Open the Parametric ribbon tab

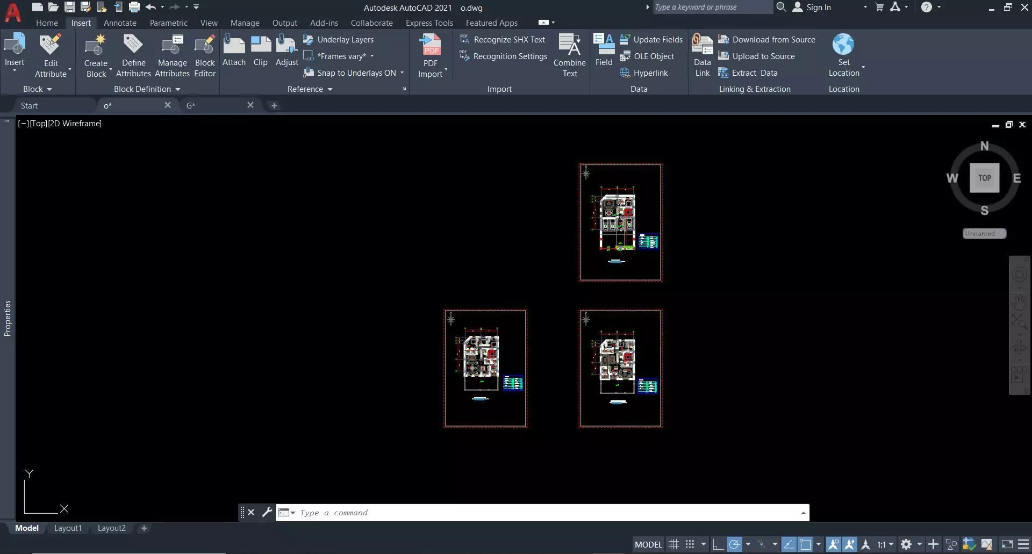[x=168, y=23]
